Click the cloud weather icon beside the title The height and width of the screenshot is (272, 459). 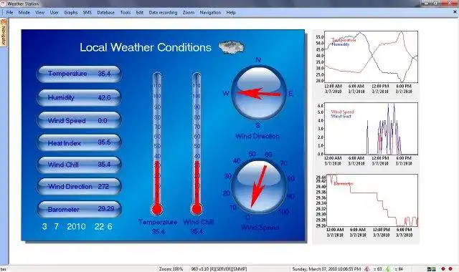(x=231, y=47)
